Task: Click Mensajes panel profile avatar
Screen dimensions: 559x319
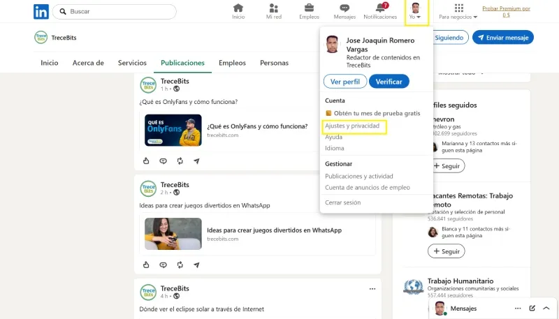Action: [x=440, y=309]
